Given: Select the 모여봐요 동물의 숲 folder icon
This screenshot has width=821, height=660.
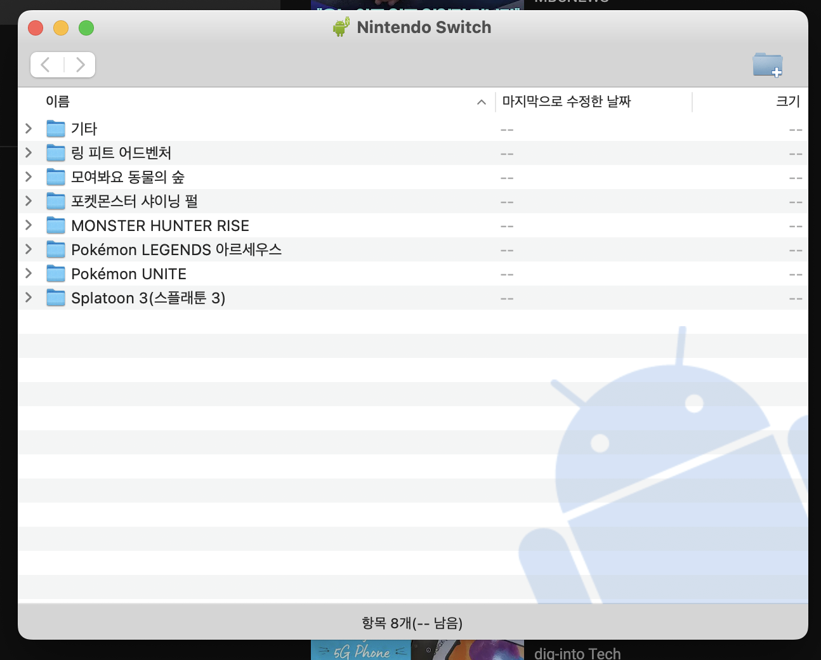Looking at the screenshot, I should (x=56, y=177).
